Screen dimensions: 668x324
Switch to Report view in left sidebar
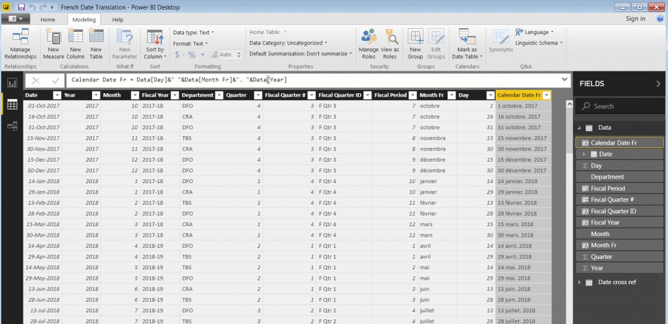12,83
